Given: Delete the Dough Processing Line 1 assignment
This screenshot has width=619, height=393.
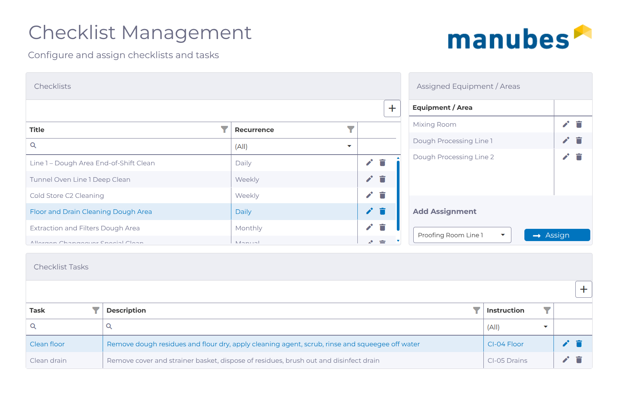Looking at the screenshot, I should [579, 140].
